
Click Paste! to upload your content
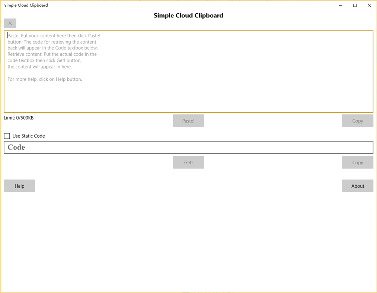coord(188,120)
